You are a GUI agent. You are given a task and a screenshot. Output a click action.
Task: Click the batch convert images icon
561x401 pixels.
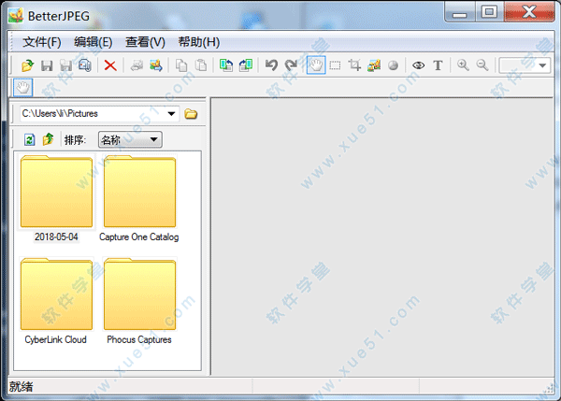tap(156, 65)
